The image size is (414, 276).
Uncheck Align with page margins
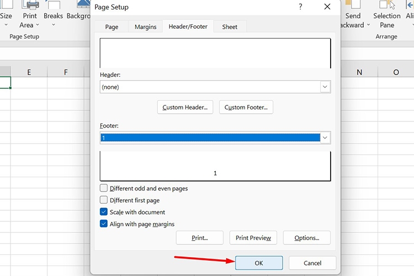[x=104, y=224]
